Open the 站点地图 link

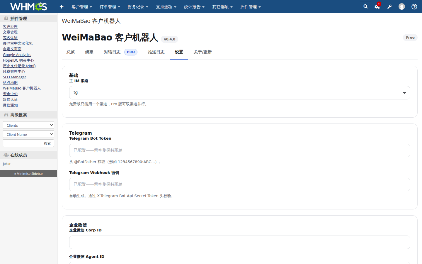(10, 82)
